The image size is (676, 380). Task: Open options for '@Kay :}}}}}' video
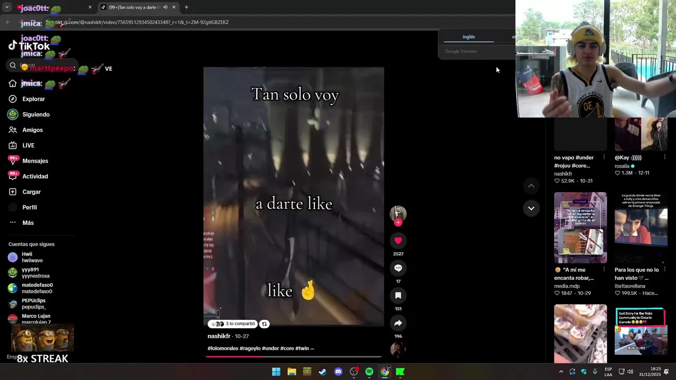click(664, 157)
